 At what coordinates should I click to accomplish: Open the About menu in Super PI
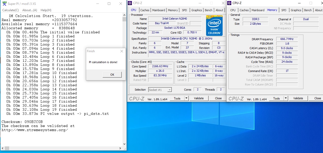(x=30, y=10)
